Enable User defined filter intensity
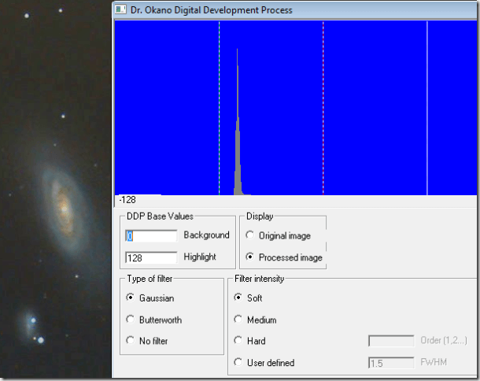 pos(238,363)
